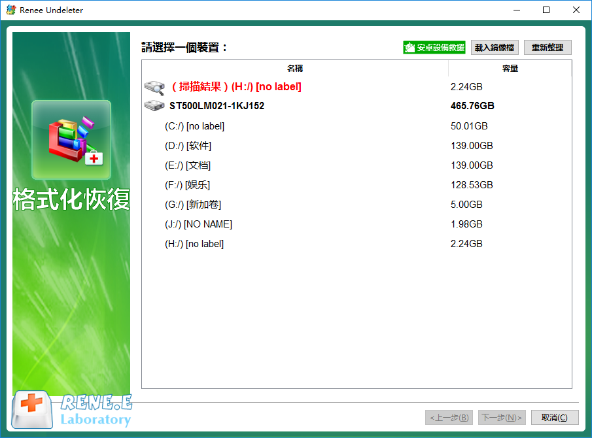The height and width of the screenshot is (438, 592).
Task: Click the ST500LM021-1KJ152 hard disk icon
Action: tap(154, 106)
